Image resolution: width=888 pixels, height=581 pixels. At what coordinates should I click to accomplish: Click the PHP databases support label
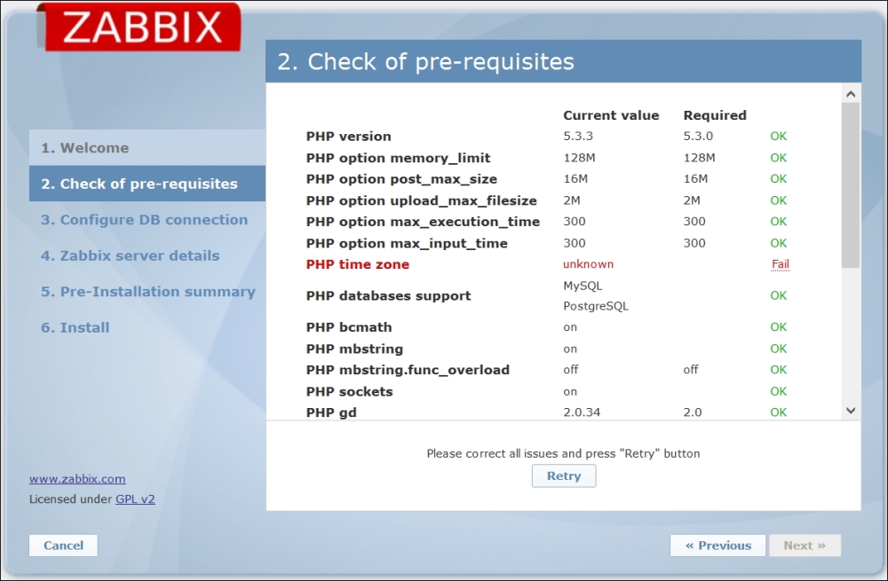coord(389,296)
